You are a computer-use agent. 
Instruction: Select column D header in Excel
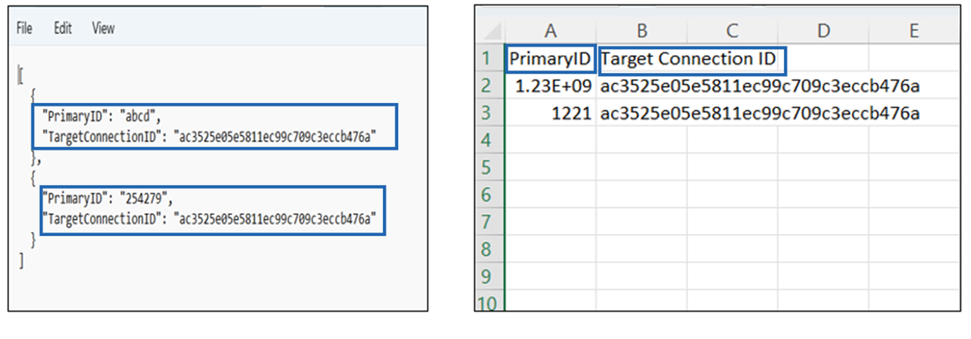(823, 32)
